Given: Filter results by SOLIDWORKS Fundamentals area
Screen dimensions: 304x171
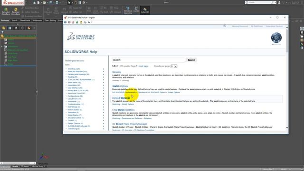Looking at the screenshot, I should (x=81, y=80).
